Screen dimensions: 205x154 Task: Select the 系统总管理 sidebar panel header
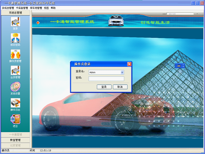[x=15, y=13]
